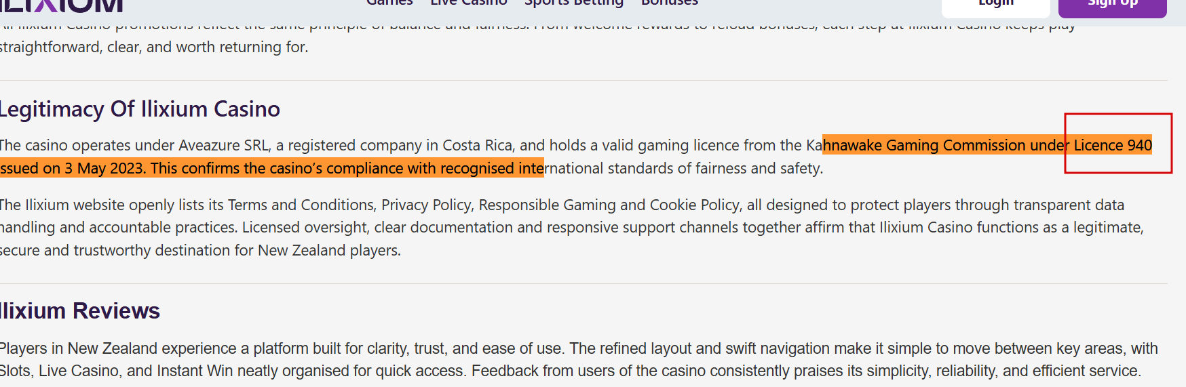Click the words 'Privacy Policy' in paragraph
Viewport: 1186px width, 387px height.
point(426,205)
